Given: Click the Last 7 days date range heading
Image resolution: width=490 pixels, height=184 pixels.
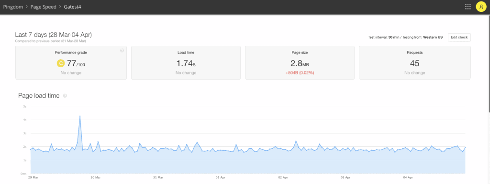Looking at the screenshot, I should click(54, 34).
